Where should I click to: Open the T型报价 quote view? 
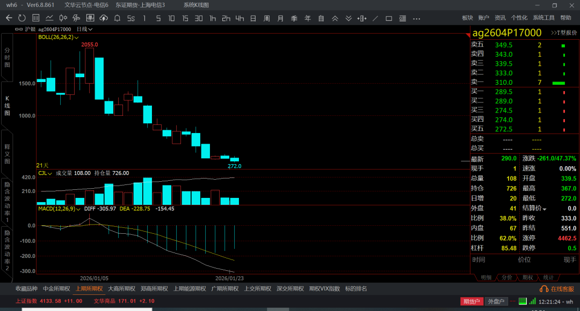(564, 33)
